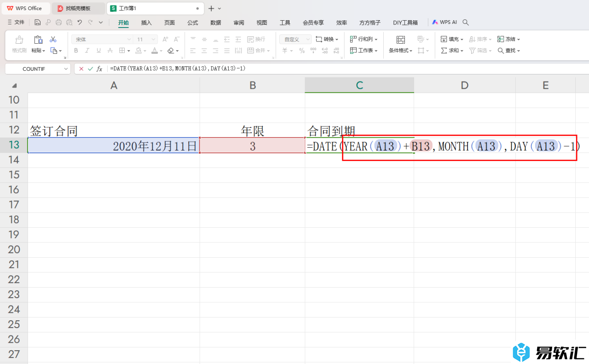The height and width of the screenshot is (364, 589).
Task: Click the Convert (转换) button
Action: pyautogui.click(x=327, y=40)
